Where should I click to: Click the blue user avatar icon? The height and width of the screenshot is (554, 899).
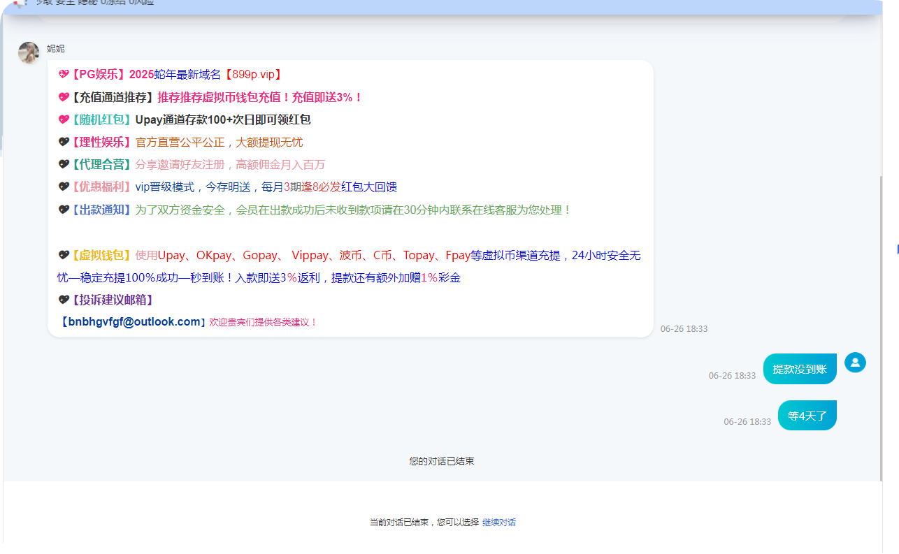855,363
